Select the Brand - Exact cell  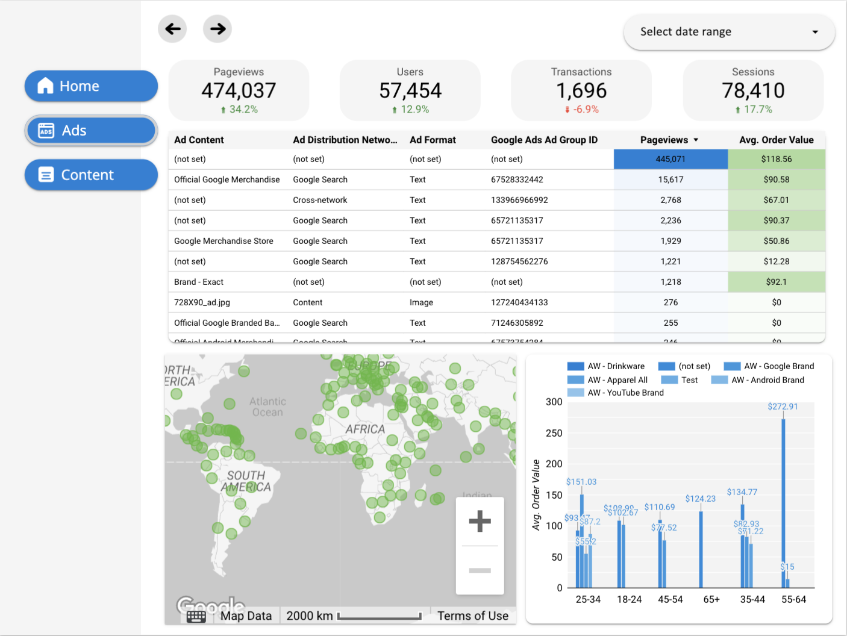tap(199, 282)
